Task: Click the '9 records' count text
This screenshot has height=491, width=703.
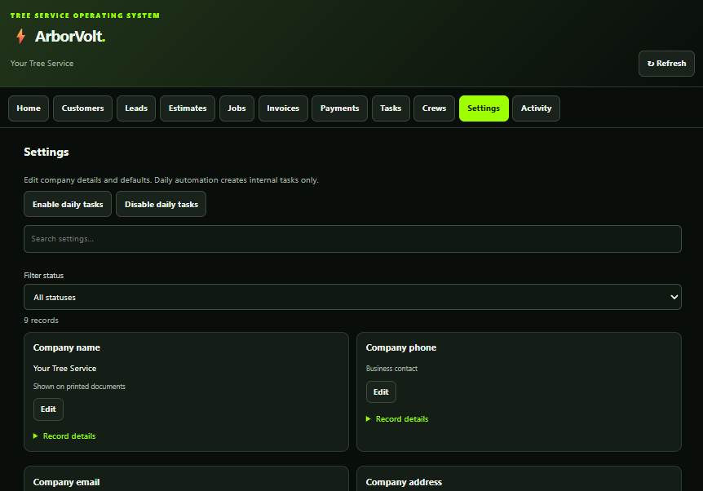Action: tap(42, 321)
